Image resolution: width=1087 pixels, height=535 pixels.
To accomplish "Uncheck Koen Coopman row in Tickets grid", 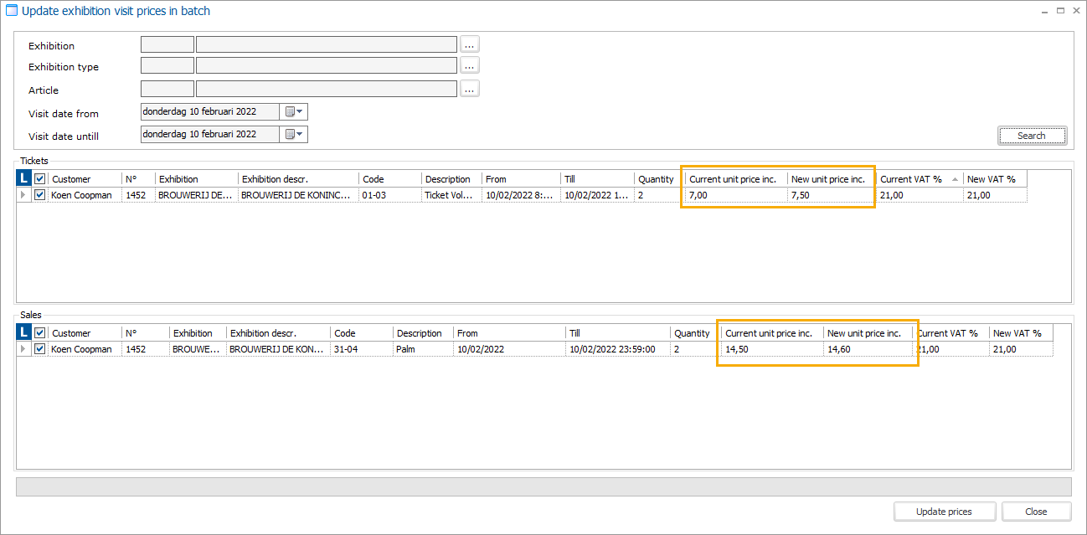I will click(40, 195).
